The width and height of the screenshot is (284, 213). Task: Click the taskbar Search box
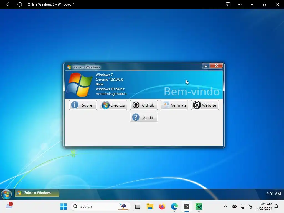click(101, 206)
